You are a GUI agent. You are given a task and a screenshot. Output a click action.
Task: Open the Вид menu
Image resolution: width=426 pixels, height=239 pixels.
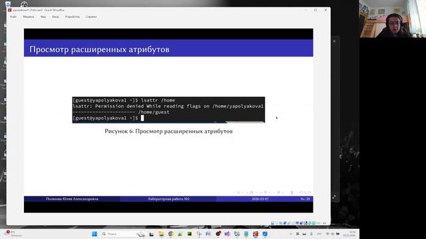point(43,17)
